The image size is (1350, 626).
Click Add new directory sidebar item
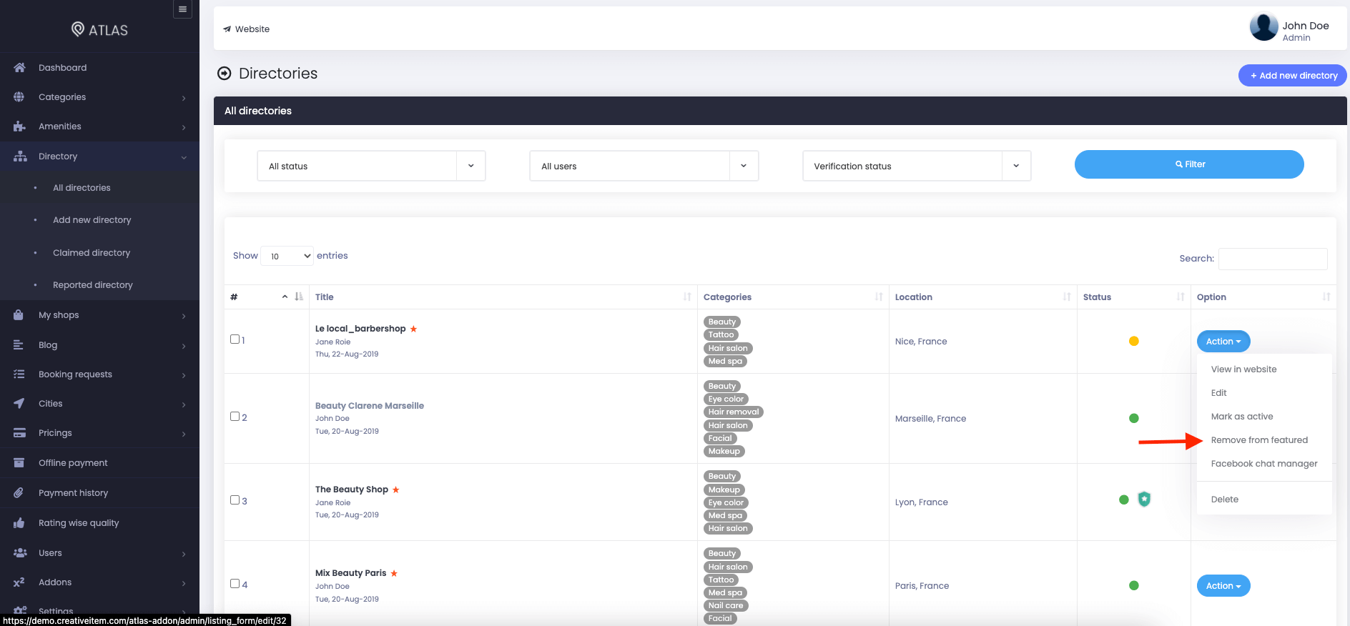pos(92,220)
